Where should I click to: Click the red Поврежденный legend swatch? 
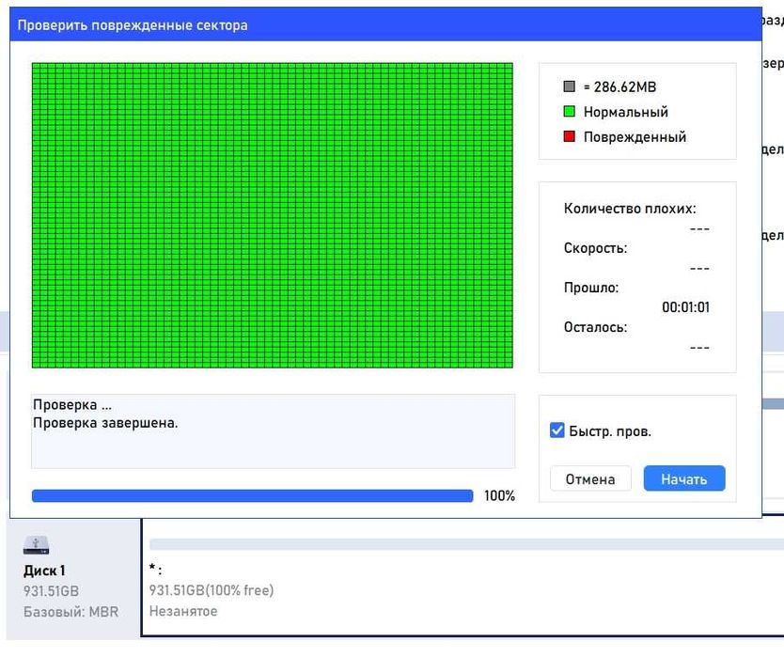[569, 136]
